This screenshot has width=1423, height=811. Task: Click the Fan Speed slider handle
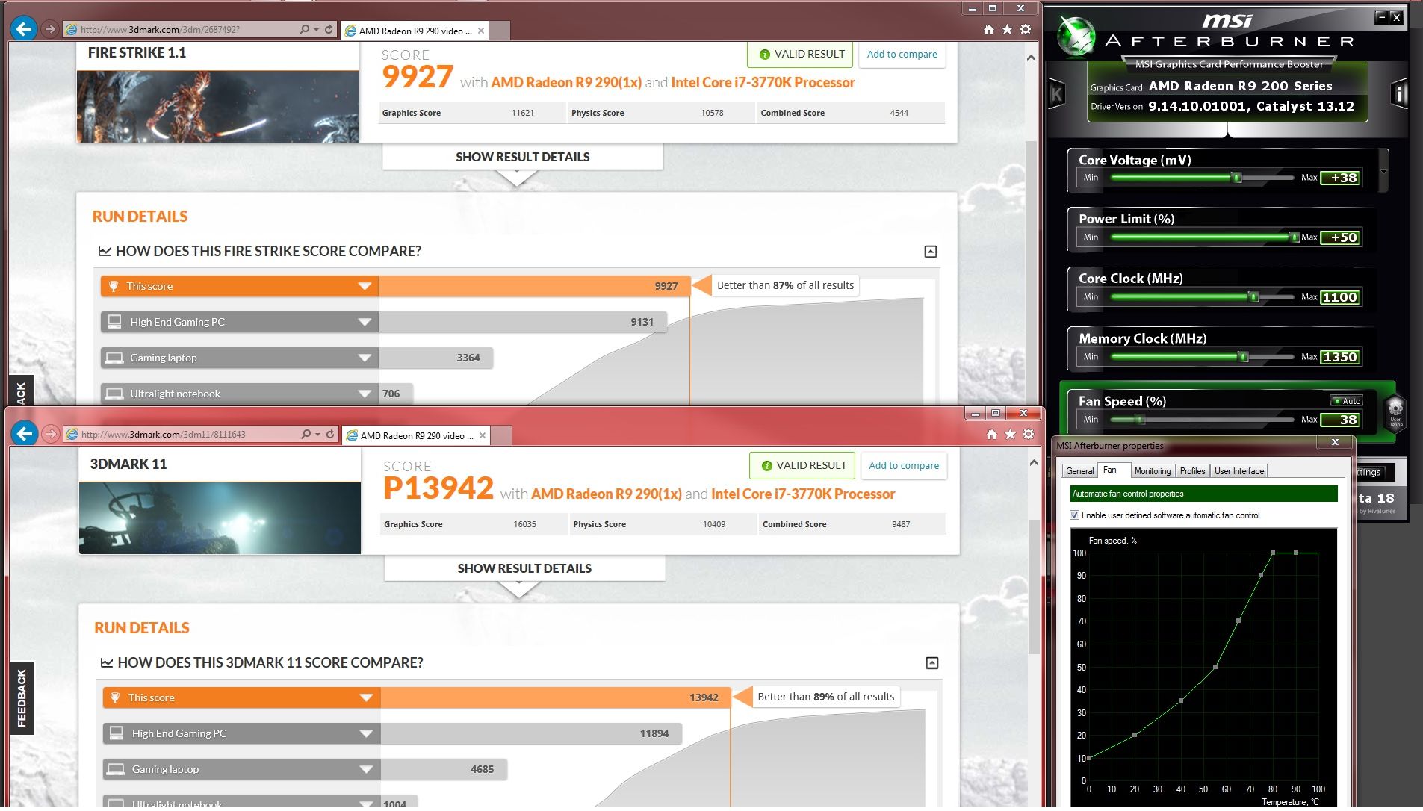[x=1140, y=420]
